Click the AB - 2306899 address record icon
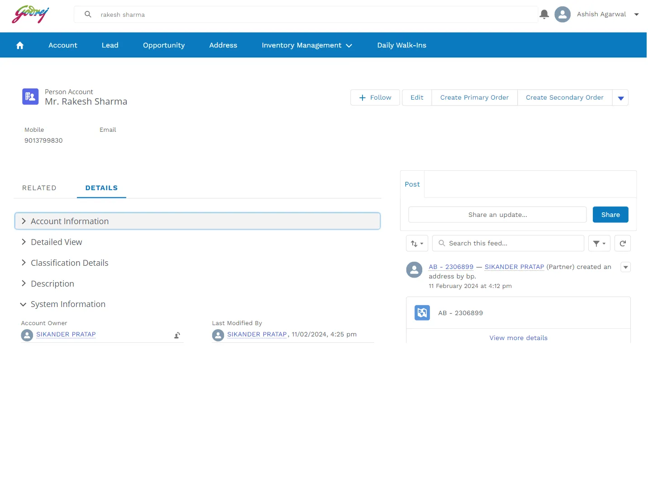Screen dimensions: 648x494 pos(422,313)
